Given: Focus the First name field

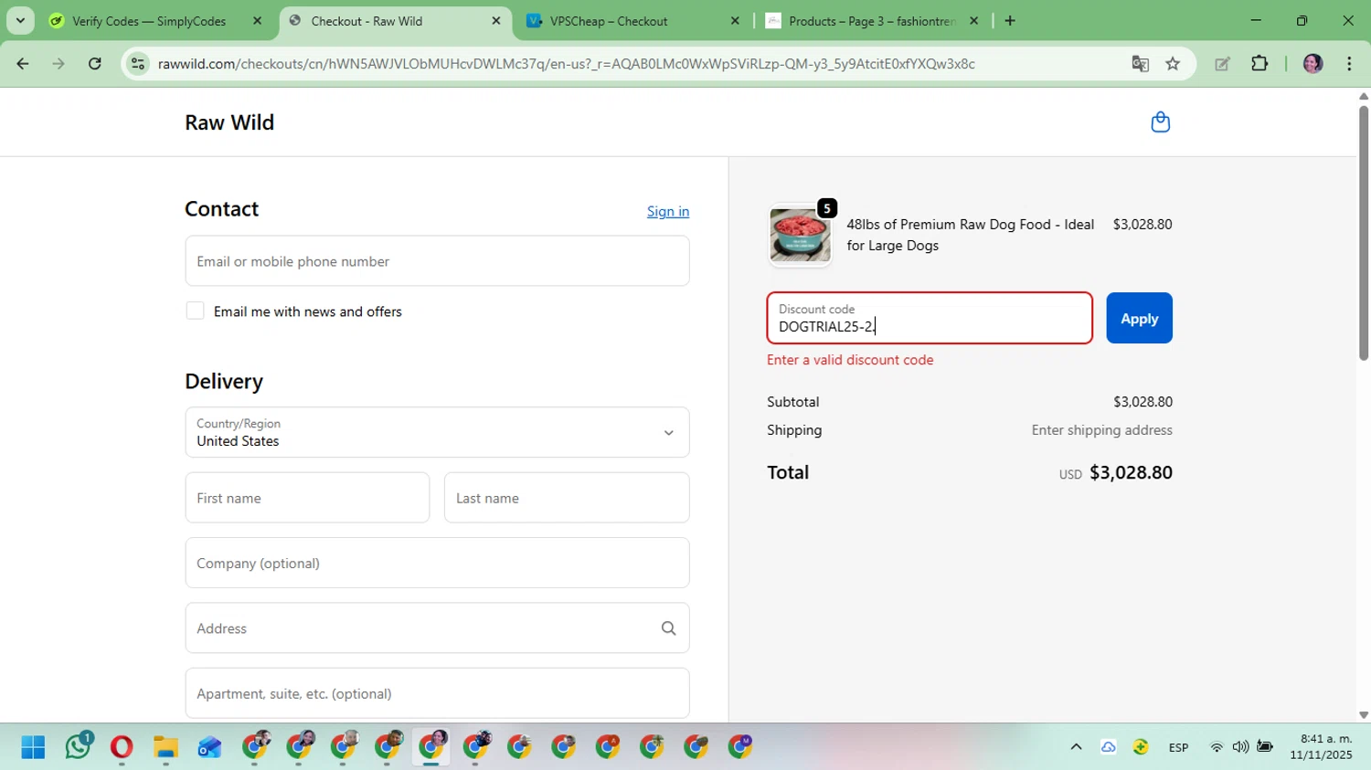Looking at the screenshot, I should pos(307,498).
